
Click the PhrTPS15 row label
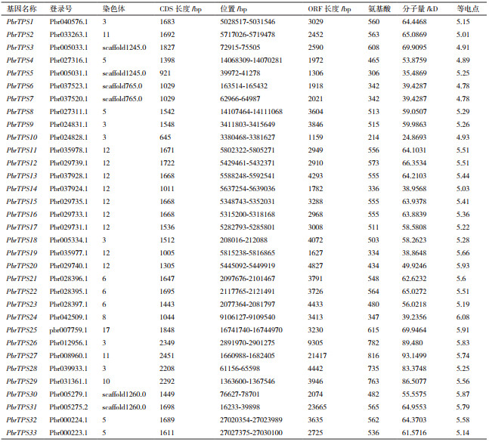[x=22, y=201]
